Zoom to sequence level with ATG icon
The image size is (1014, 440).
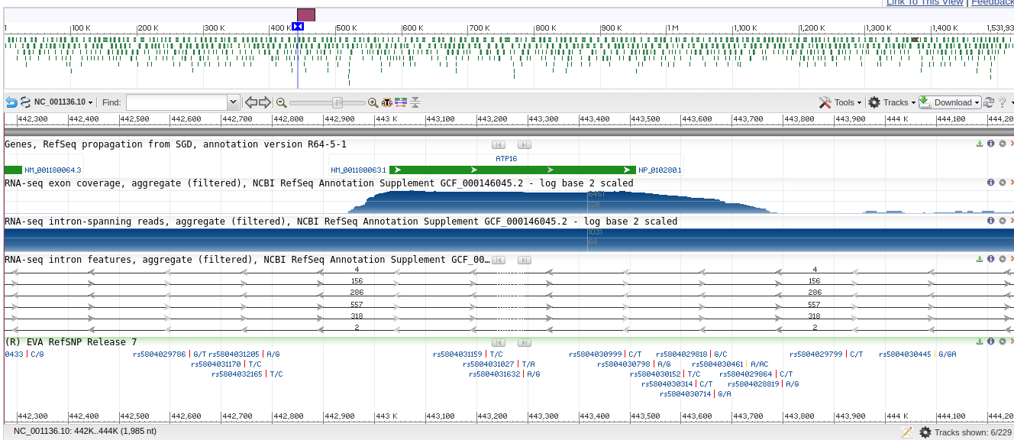pos(387,102)
